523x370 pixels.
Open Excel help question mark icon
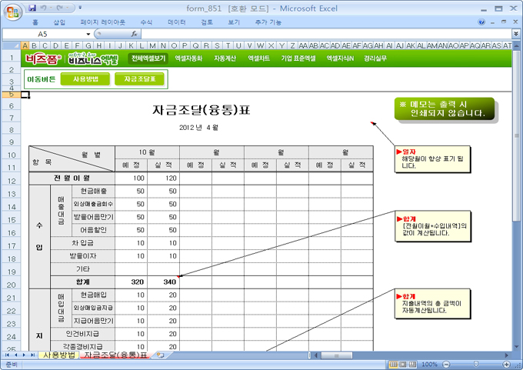481,22
